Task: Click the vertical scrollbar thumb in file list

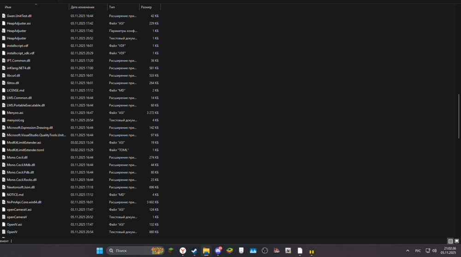Action: click(459, 116)
